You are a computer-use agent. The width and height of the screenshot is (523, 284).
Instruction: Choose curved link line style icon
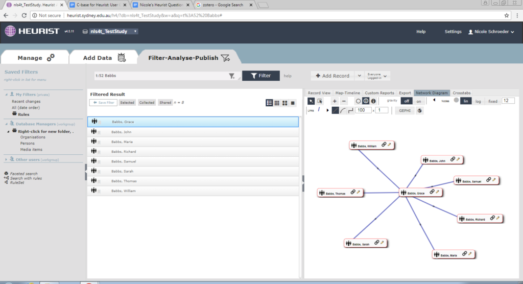click(x=343, y=110)
